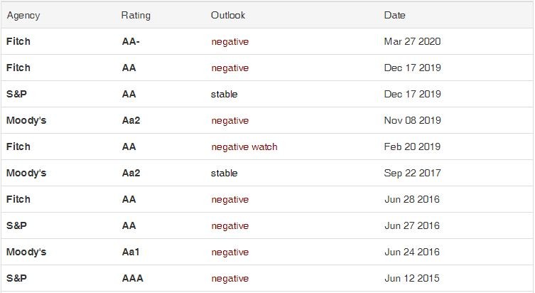This screenshot has height=293, width=535.
Task: Click the stable outlook for Moody's Aa2
Action: tap(224, 173)
